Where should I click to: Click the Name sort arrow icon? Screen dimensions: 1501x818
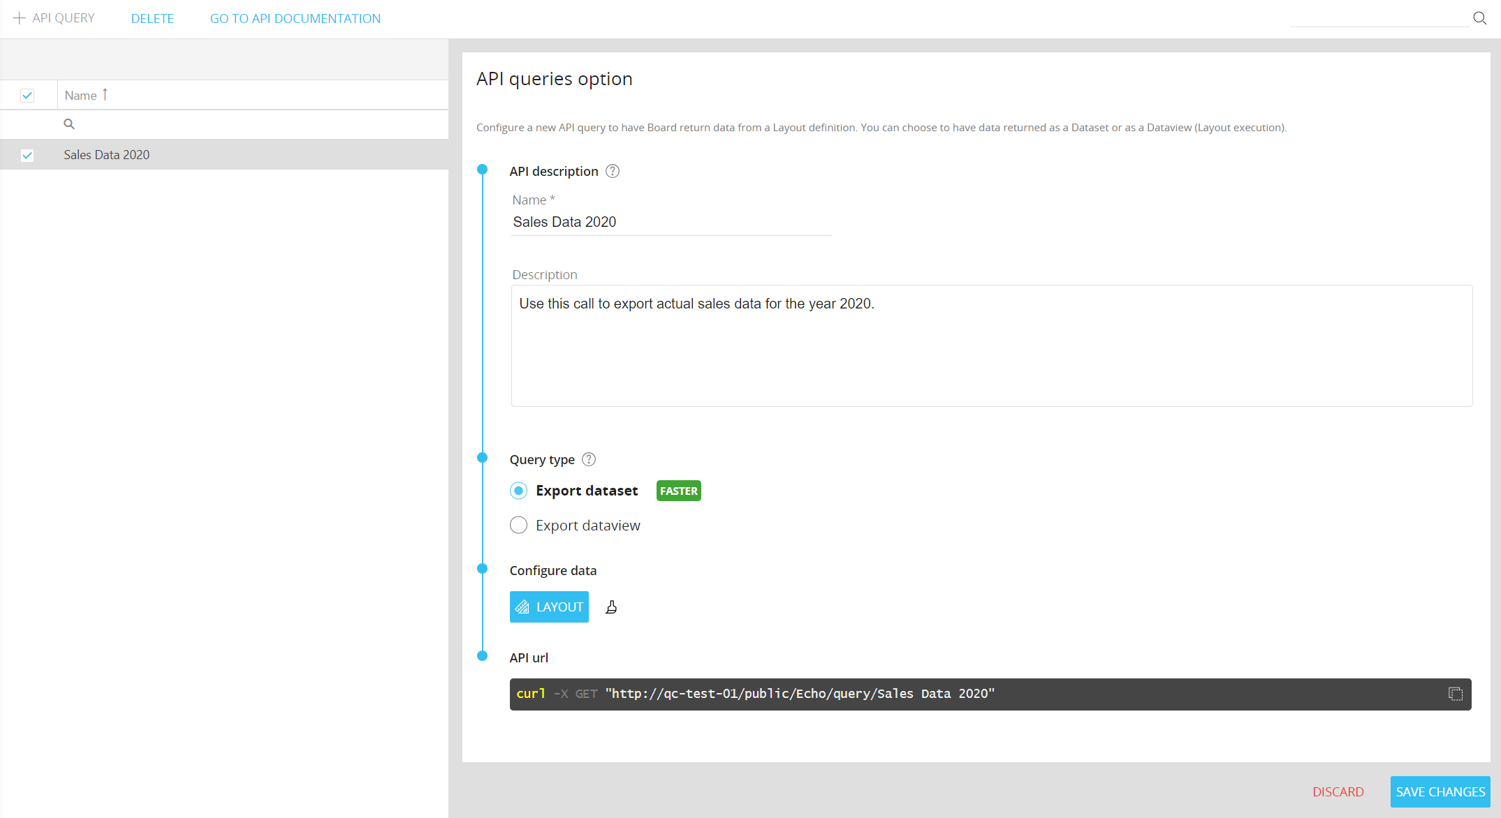pos(105,94)
